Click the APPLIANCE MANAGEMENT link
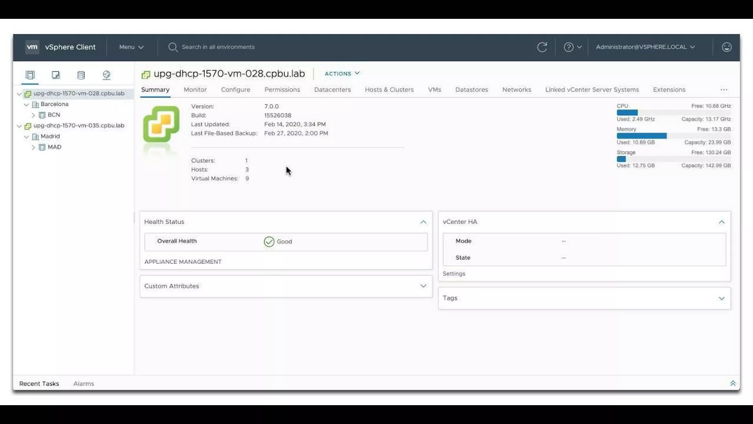This screenshot has height=424, width=753. point(183,262)
